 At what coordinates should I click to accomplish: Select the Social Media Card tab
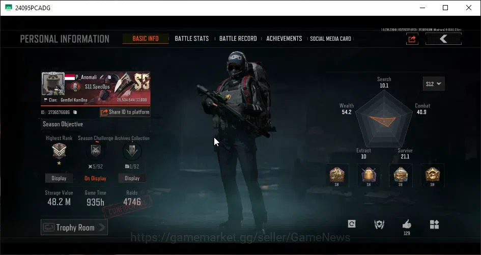[x=330, y=39]
